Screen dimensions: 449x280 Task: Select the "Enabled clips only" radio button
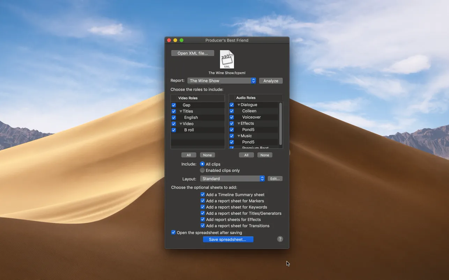(x=202, y=170)
